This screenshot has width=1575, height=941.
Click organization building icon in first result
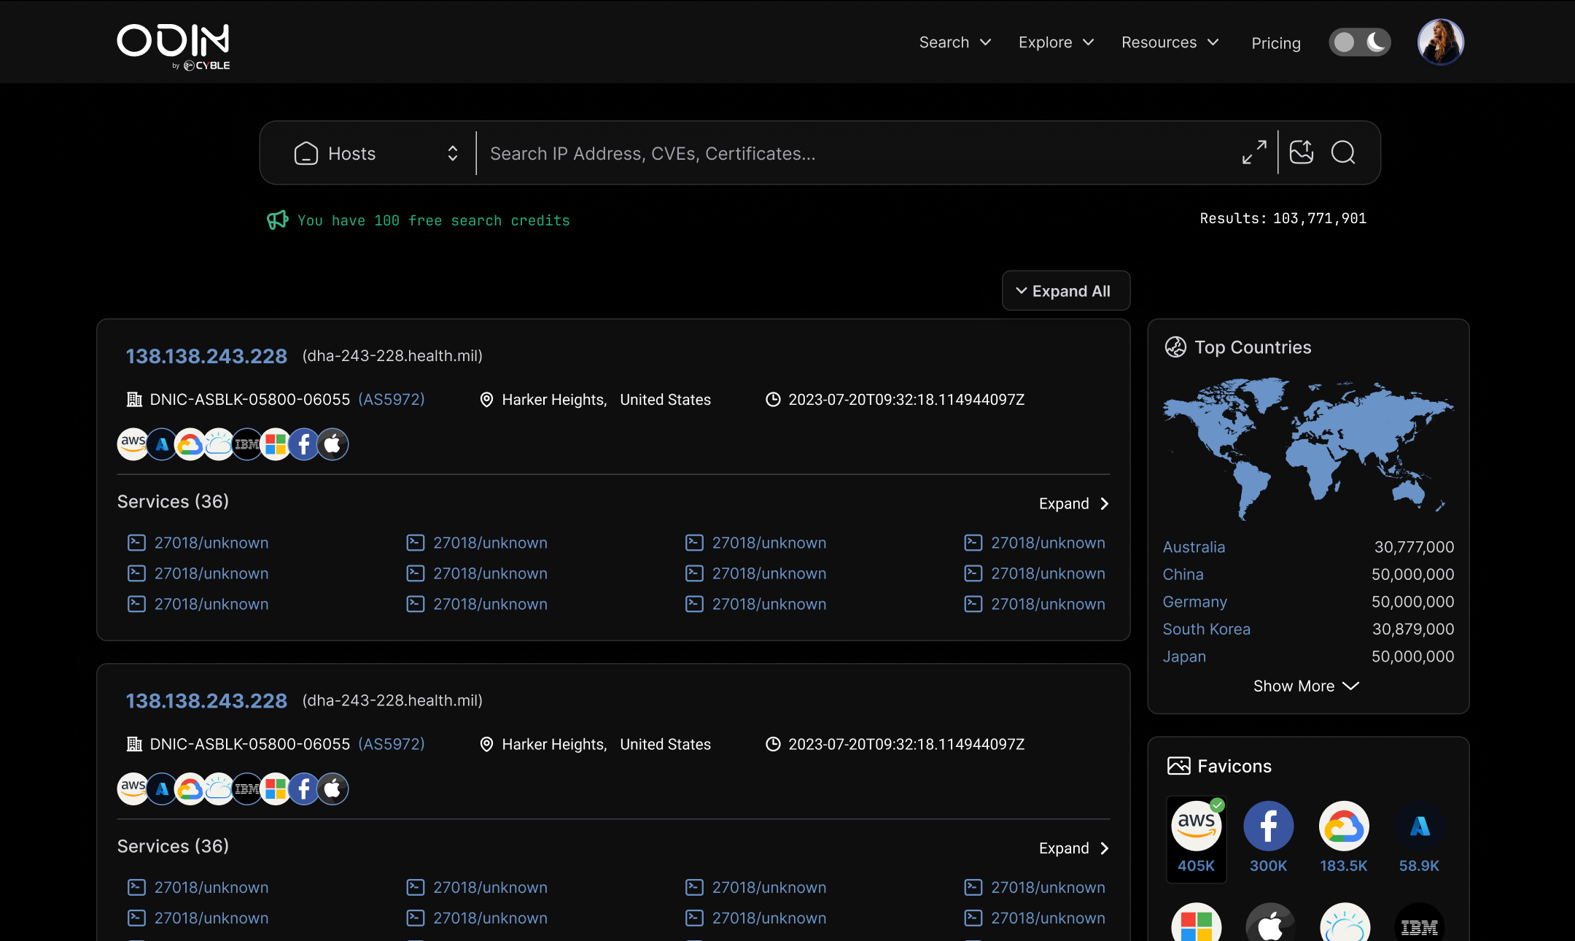(x=134, y=399)
